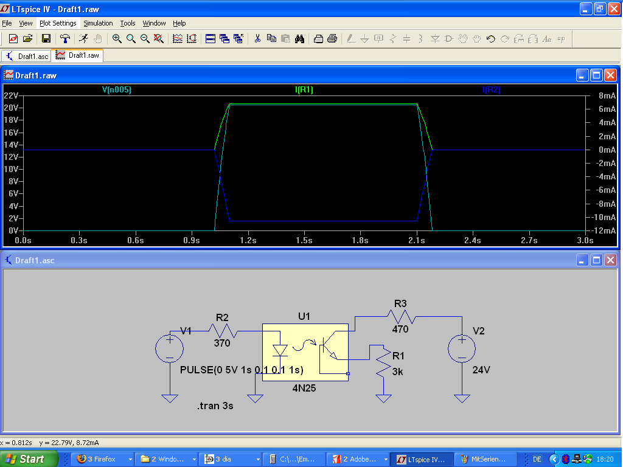Click the Print Setup icon
623x467 pixels.
(318, 39)
